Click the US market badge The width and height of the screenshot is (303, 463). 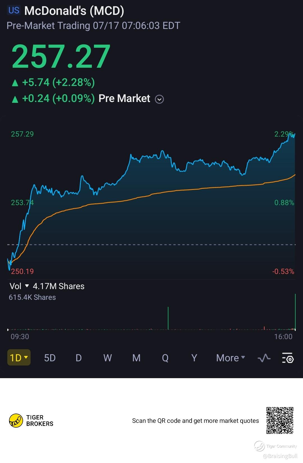pyautogui.click(x=14, y=11)
